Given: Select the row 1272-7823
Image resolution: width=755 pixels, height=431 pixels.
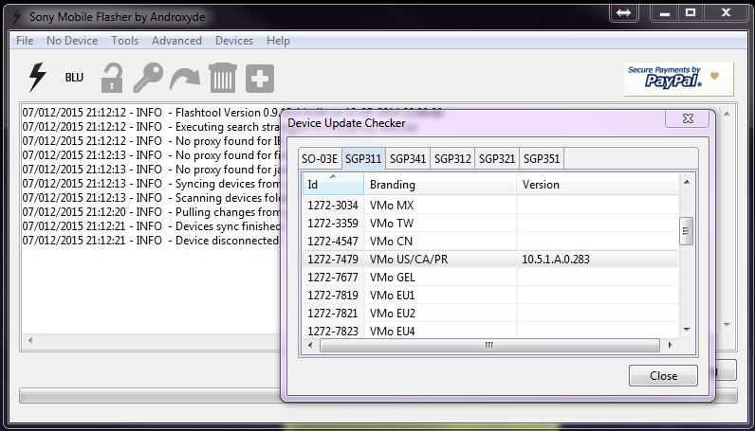Looking at the screenshot, I should pyautogui.click(x=490, y=331).
